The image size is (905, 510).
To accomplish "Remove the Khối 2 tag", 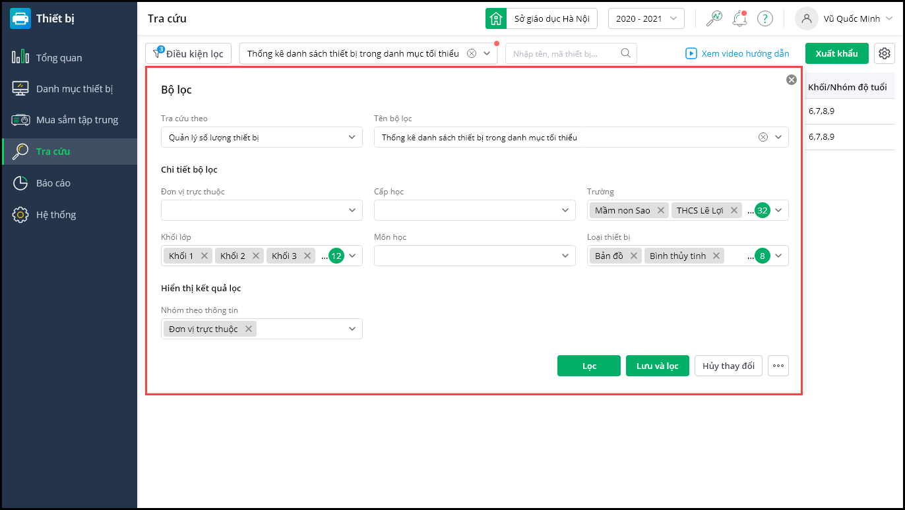I will point(256,256).
